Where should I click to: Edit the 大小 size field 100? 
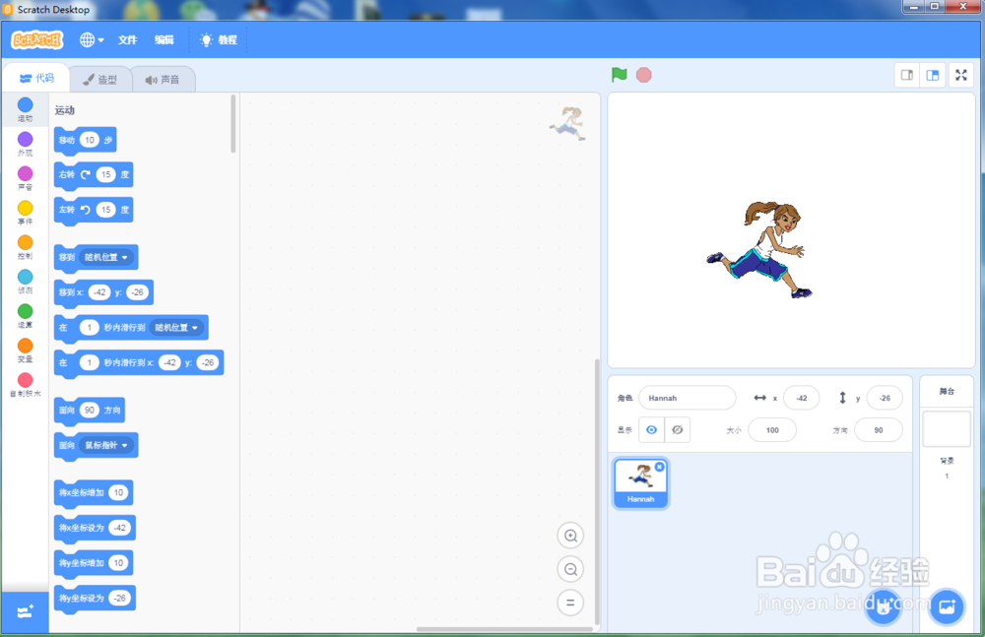click(x=772, y=430)
